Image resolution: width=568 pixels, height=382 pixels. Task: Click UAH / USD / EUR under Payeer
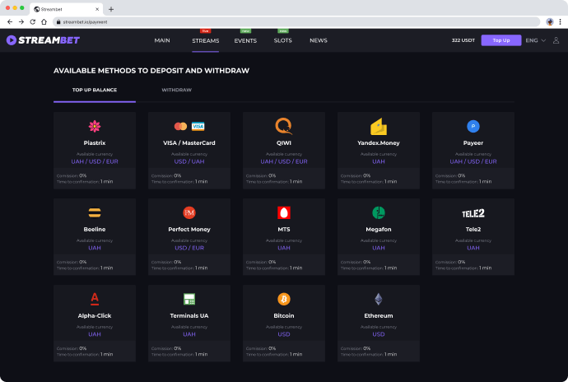(x=473, y=161)
